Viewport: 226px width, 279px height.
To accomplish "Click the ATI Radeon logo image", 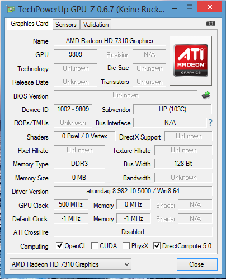I will [191, 61].
